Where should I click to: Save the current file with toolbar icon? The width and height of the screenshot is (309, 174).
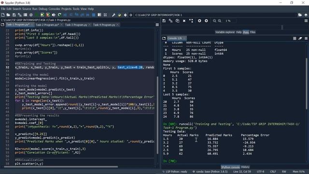coord(14,15)
